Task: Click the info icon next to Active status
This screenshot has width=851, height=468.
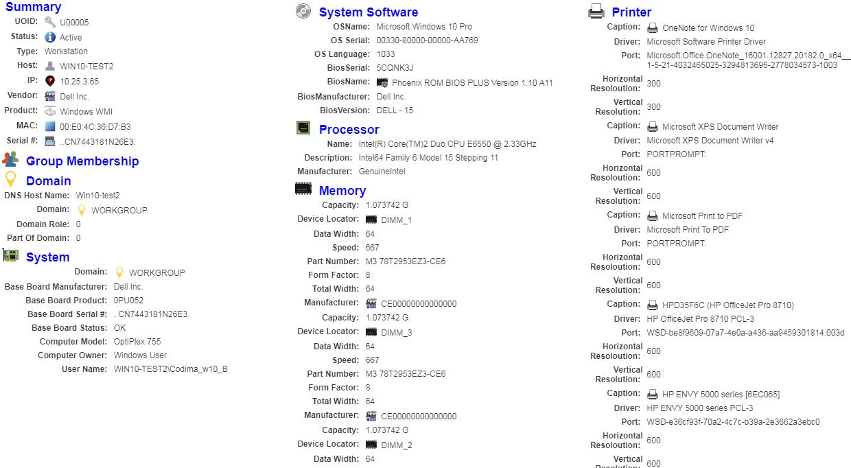Action: (50, 37)
